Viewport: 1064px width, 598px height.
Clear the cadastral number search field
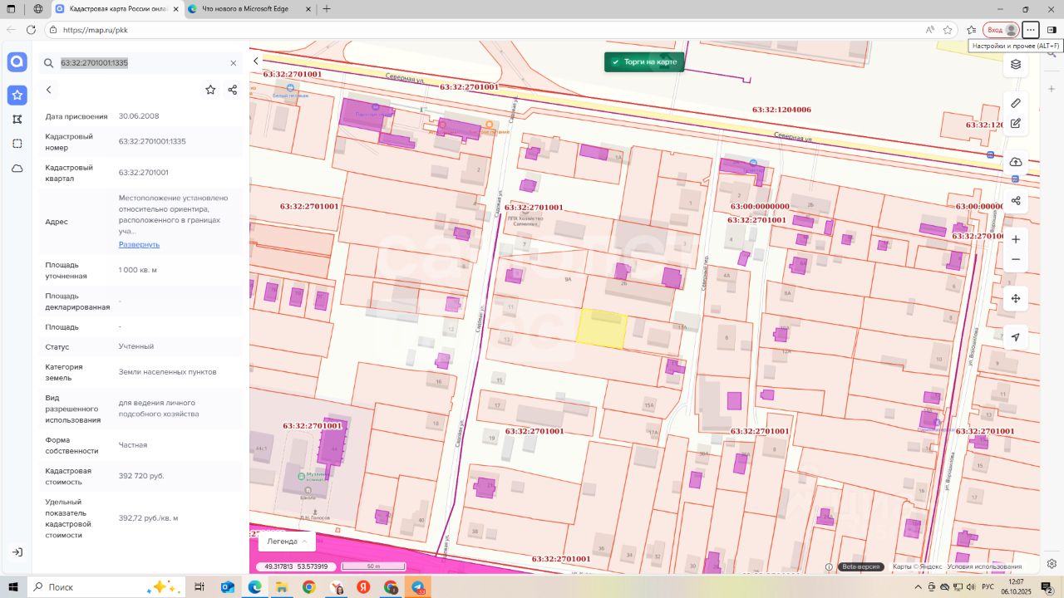point(234,63)
